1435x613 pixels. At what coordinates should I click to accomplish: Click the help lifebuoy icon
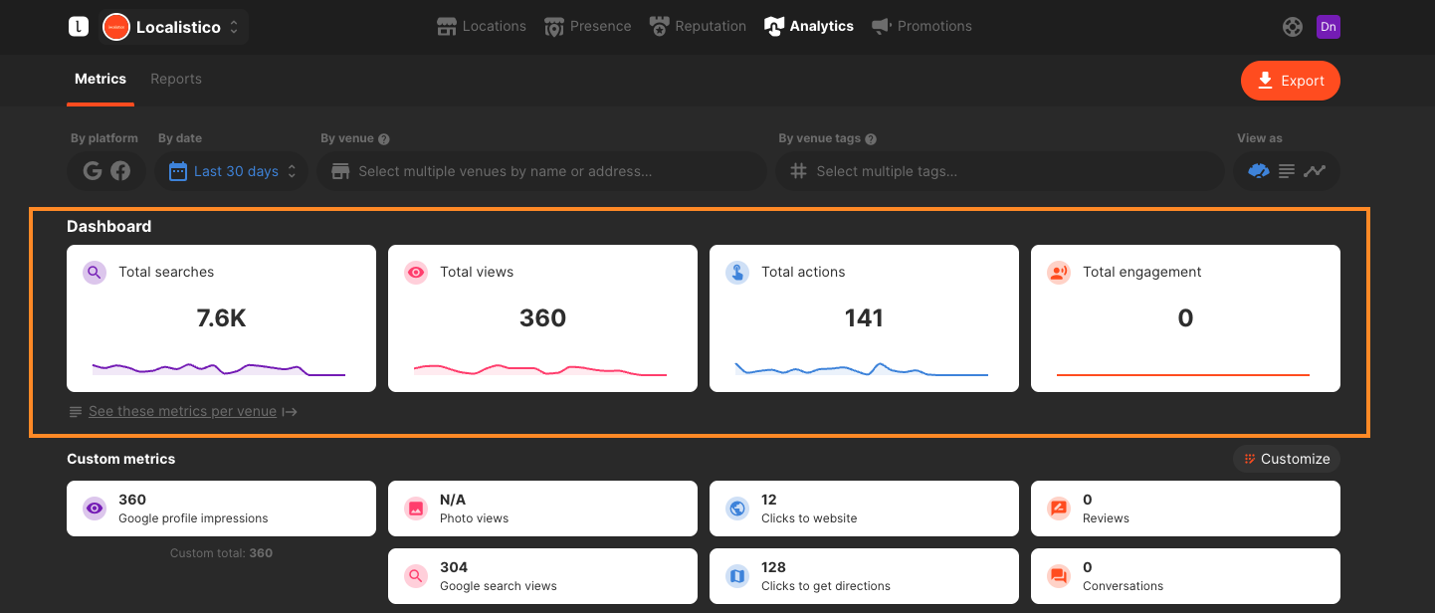point(1293,27)
